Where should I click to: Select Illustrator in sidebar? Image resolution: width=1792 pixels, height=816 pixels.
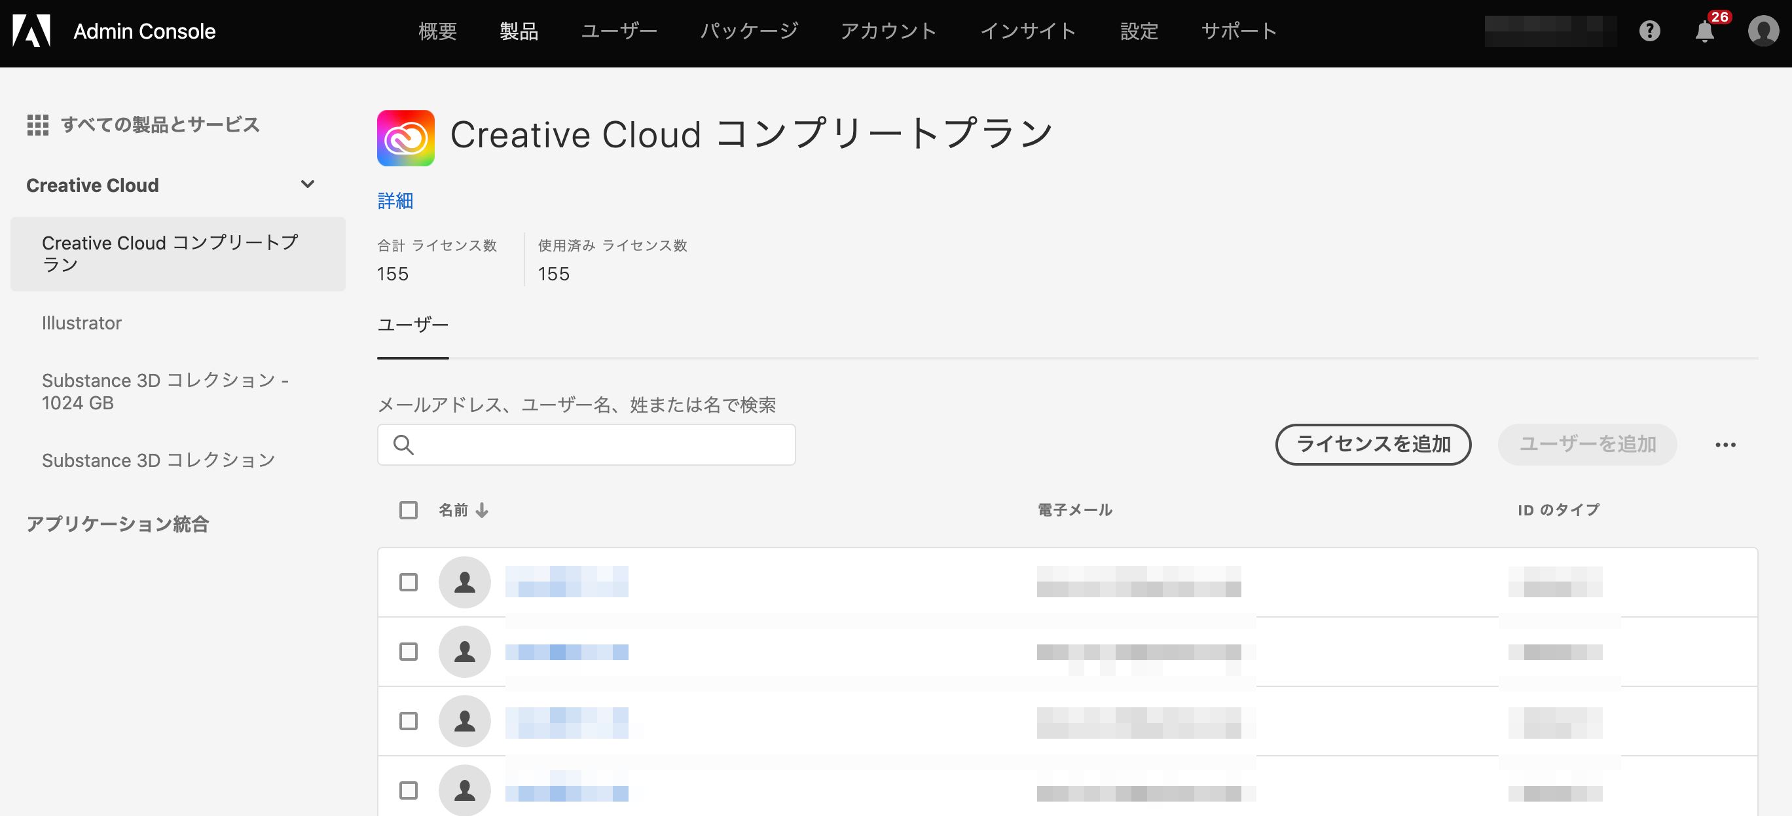[x=81, y=324]
